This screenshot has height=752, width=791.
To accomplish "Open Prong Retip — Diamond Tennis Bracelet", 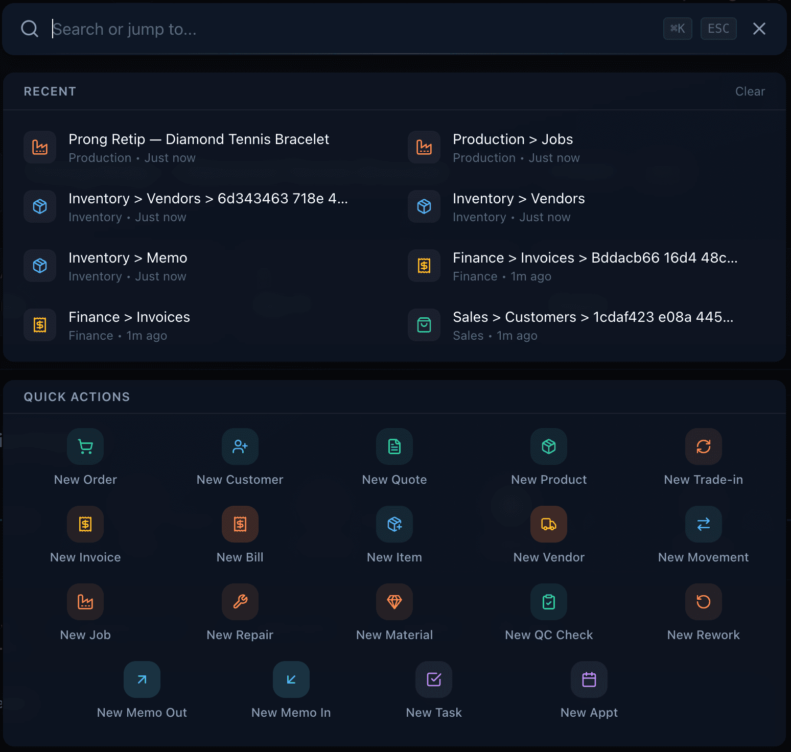I will pos(203,148).
